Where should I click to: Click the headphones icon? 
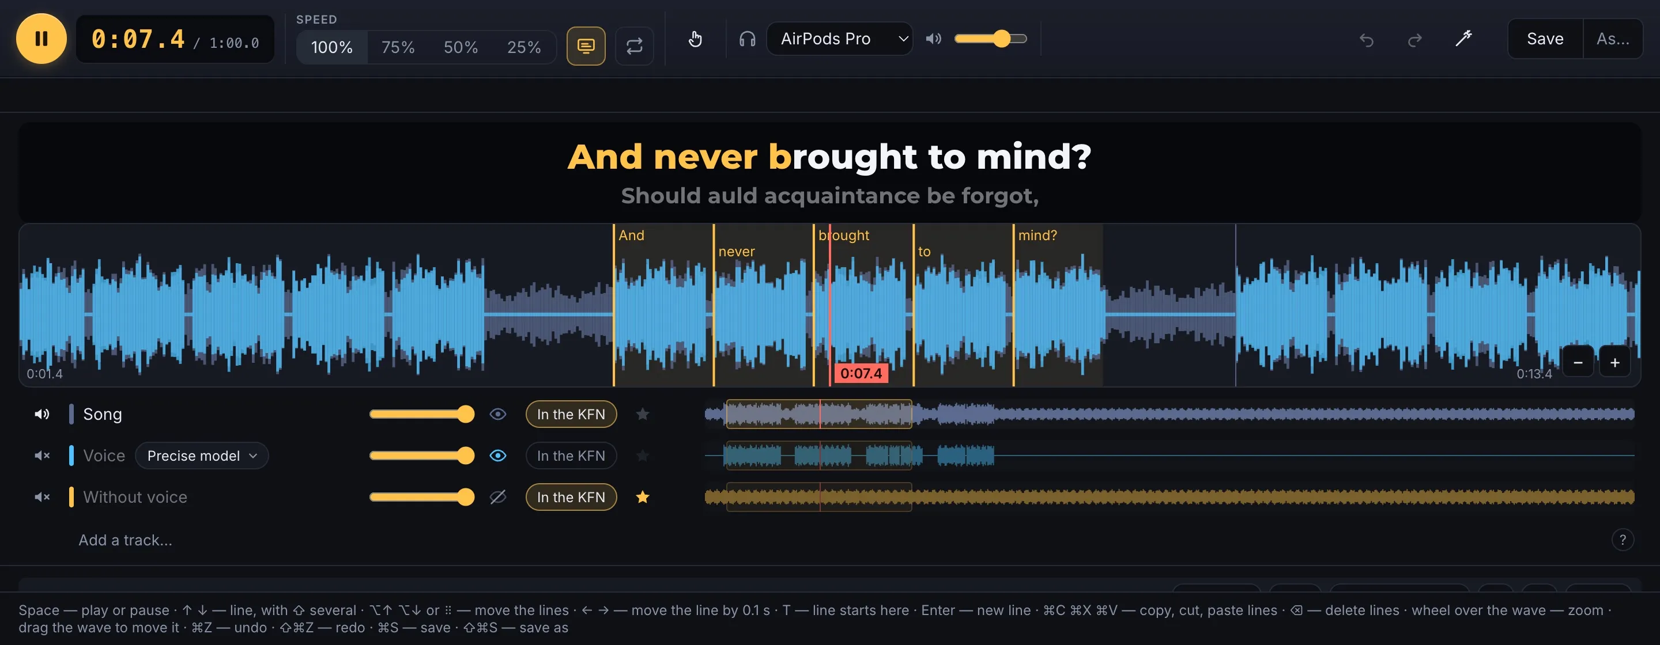pos(747,39)
